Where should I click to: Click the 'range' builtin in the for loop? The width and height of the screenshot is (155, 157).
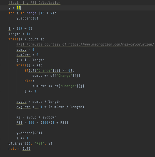click(x=31, y=13)
